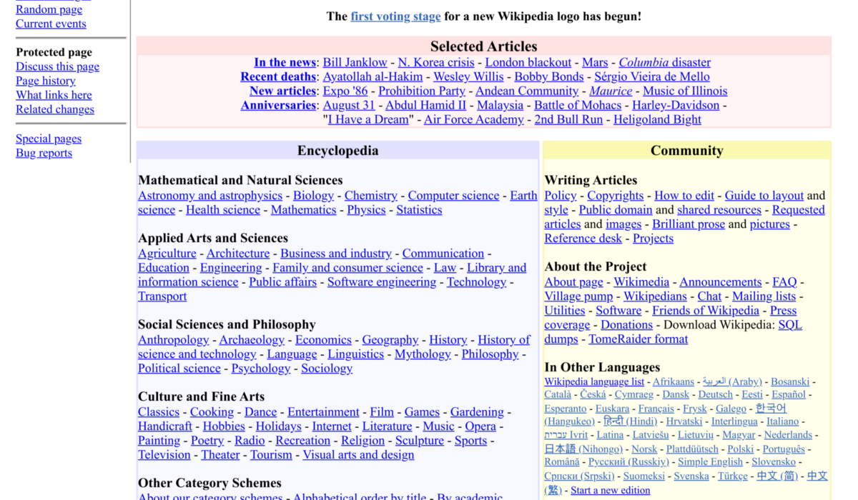Browse Astronomy and astrophysics
Image resolution: width=858 pixels, height=500 pixels.
pyautogui.click(x=210, y=196)
